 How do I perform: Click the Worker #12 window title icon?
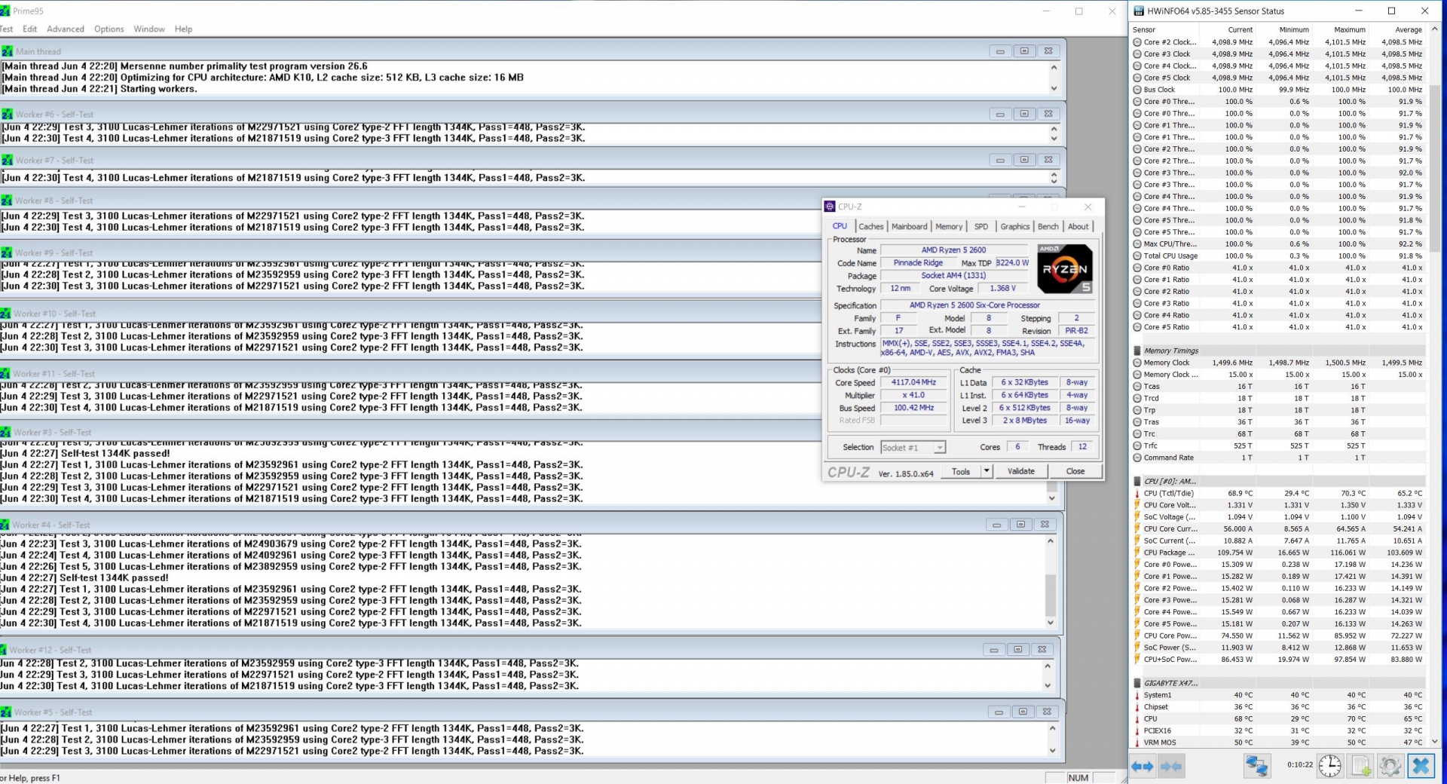tap(5, 650)
